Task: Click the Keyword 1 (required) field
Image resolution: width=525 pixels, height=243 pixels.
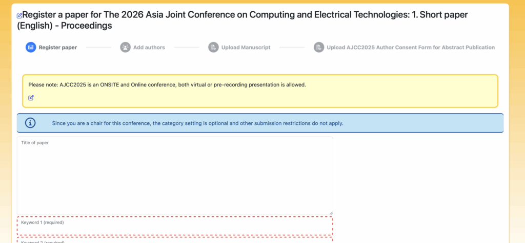Action: point(174,227)
